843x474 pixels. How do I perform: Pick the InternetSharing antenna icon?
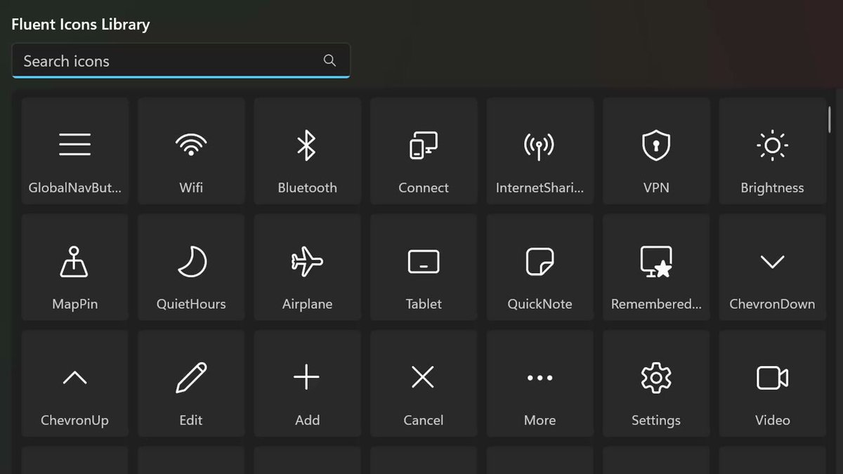tap(540, 145)
